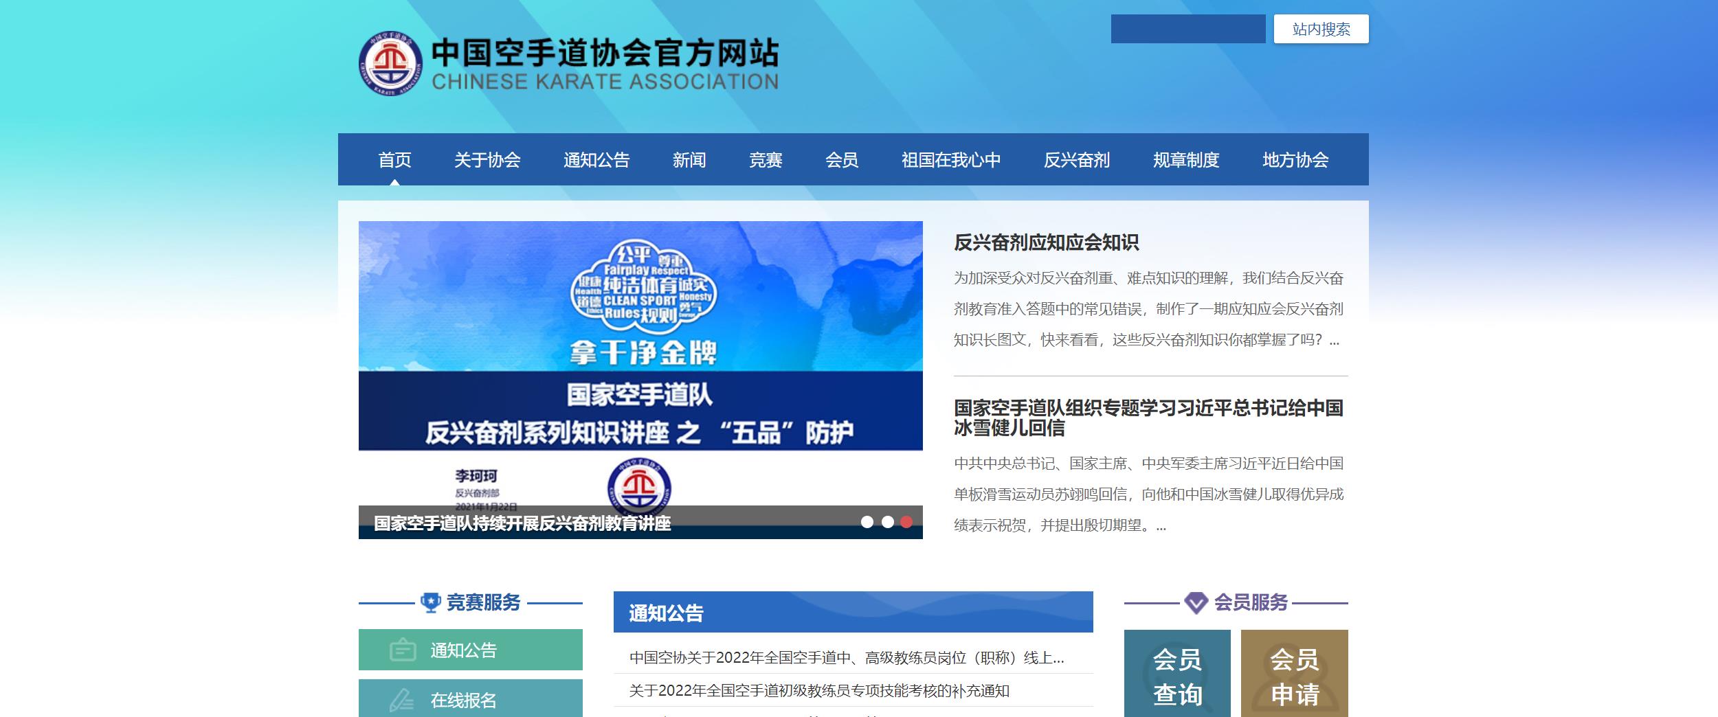
Task: Open the green 通知公告 competition service button
Action: click(471, 650)
